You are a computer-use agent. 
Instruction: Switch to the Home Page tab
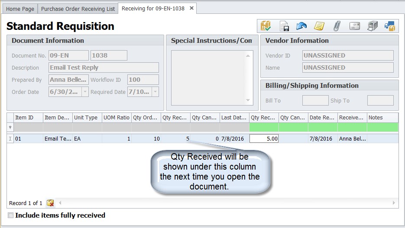pyautogui.click(x=20, y=9)
